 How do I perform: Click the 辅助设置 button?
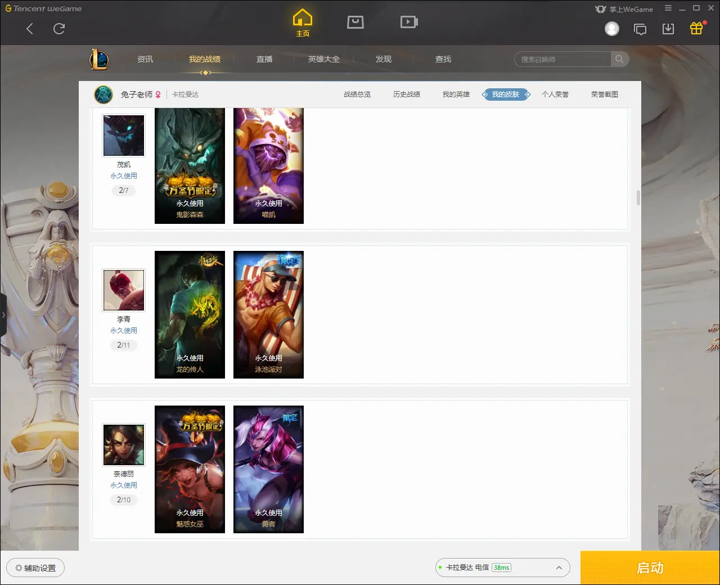coord(35,568)
